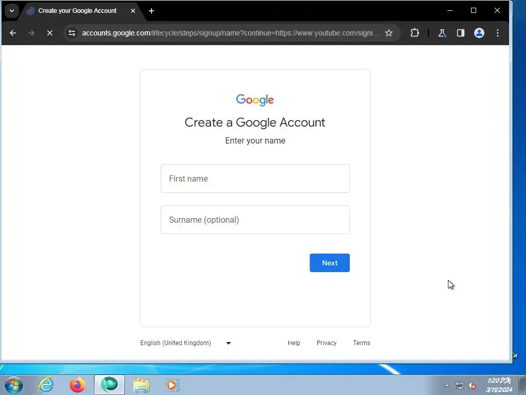Bookmark this page with the star icon
The height and width of the screenshot is (395, 526).
point(389,33)
